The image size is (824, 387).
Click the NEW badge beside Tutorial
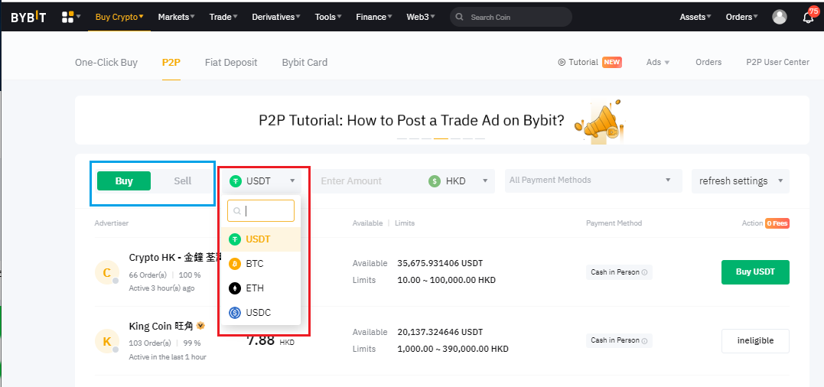tap(612, 62)
